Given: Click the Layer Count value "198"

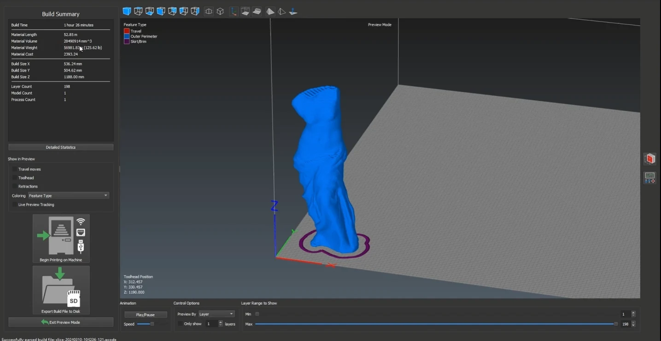Looking at the screenshot, I should click(x=67, y=86).
